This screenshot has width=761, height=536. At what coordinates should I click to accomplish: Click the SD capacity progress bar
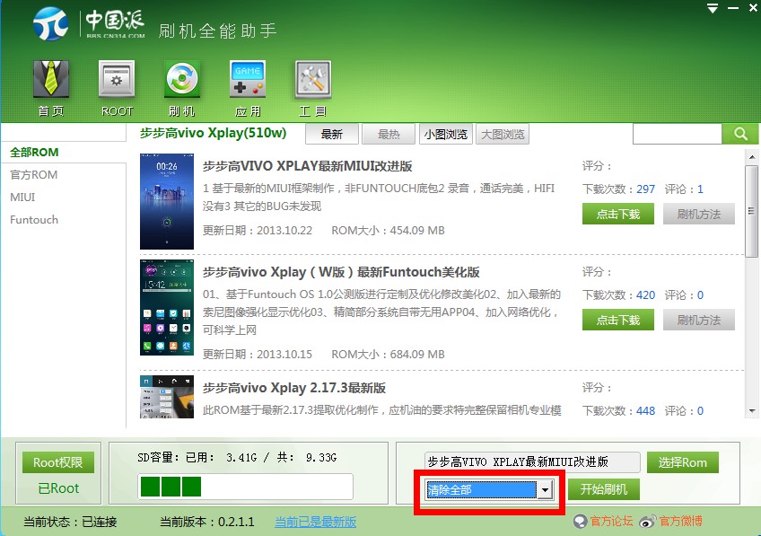[x=246, y=487]
